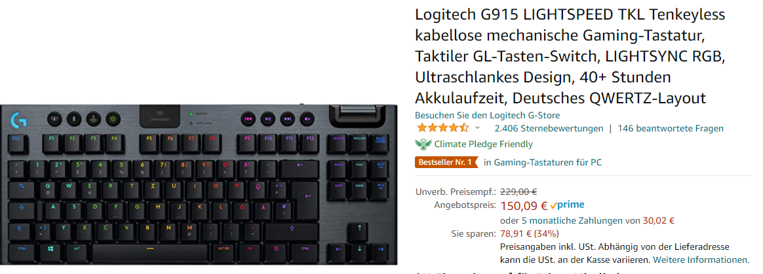763x274 pixels.
Task: Open Weitere Informationen link
Action: coord(701,260)
